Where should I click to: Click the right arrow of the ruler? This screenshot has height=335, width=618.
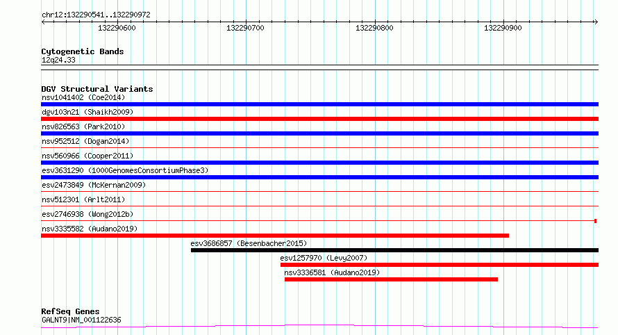click(x=596, y=22)
